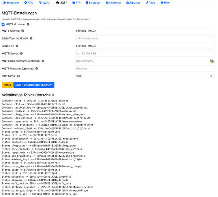
Task: Open the Bluetooth tab
Action: pyautogui.click(x=93, y=3)
